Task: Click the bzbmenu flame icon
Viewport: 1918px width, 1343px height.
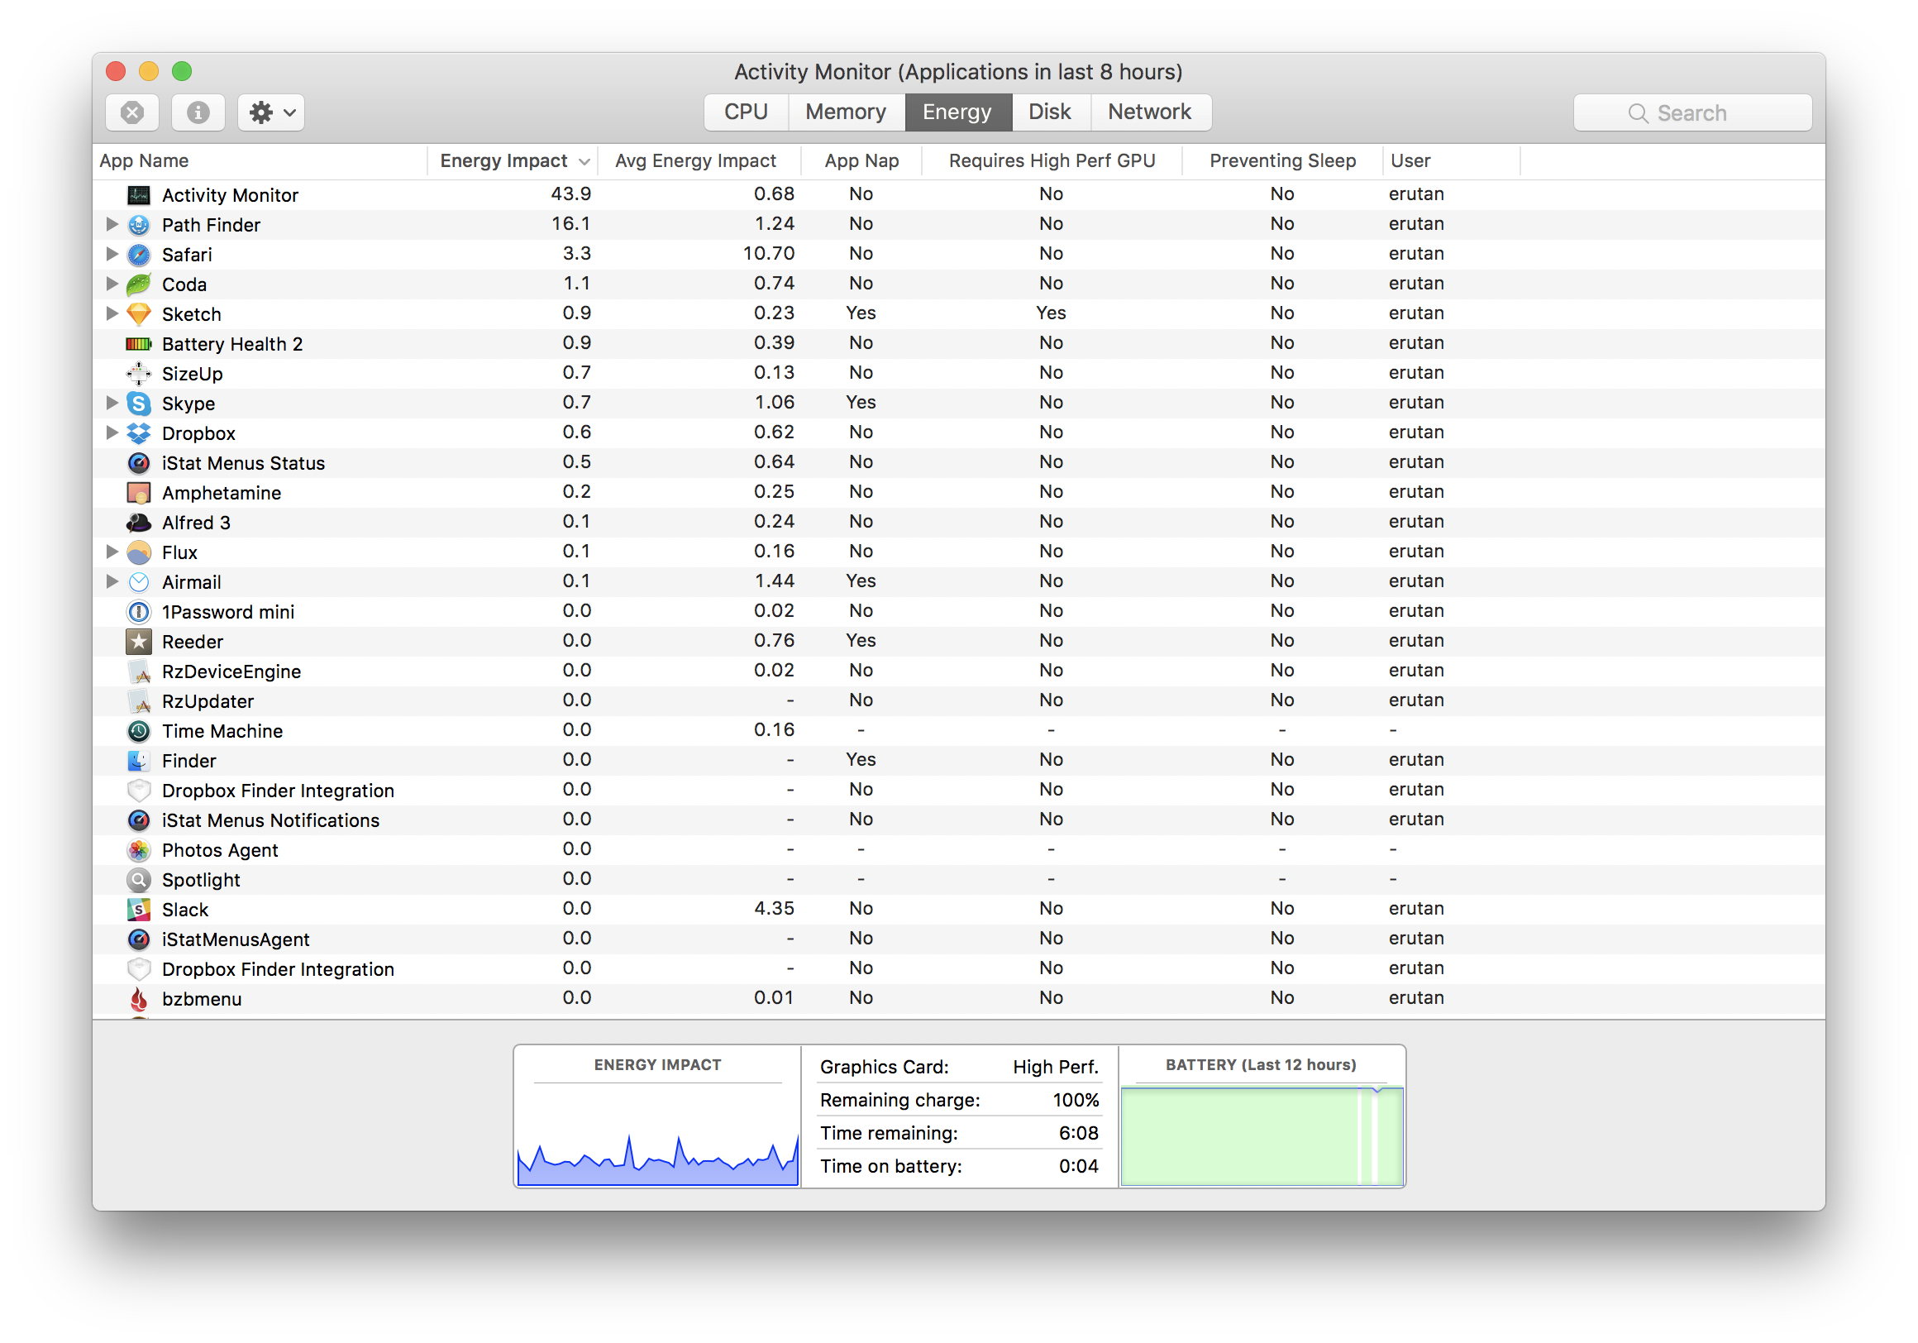Action: (x=139, y=999)
